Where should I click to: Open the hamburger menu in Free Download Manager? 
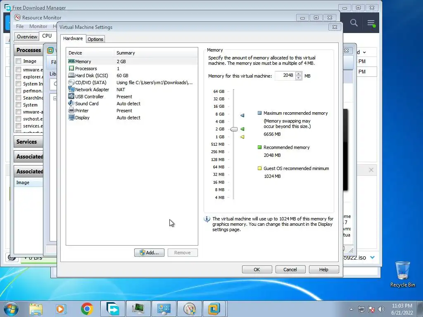(x=371, y=23)
